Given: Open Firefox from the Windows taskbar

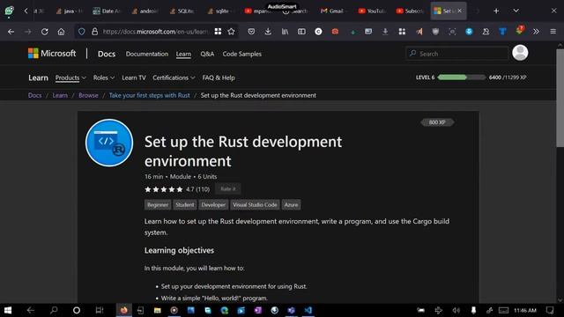Looking at the screenshot, I should 123,310.
